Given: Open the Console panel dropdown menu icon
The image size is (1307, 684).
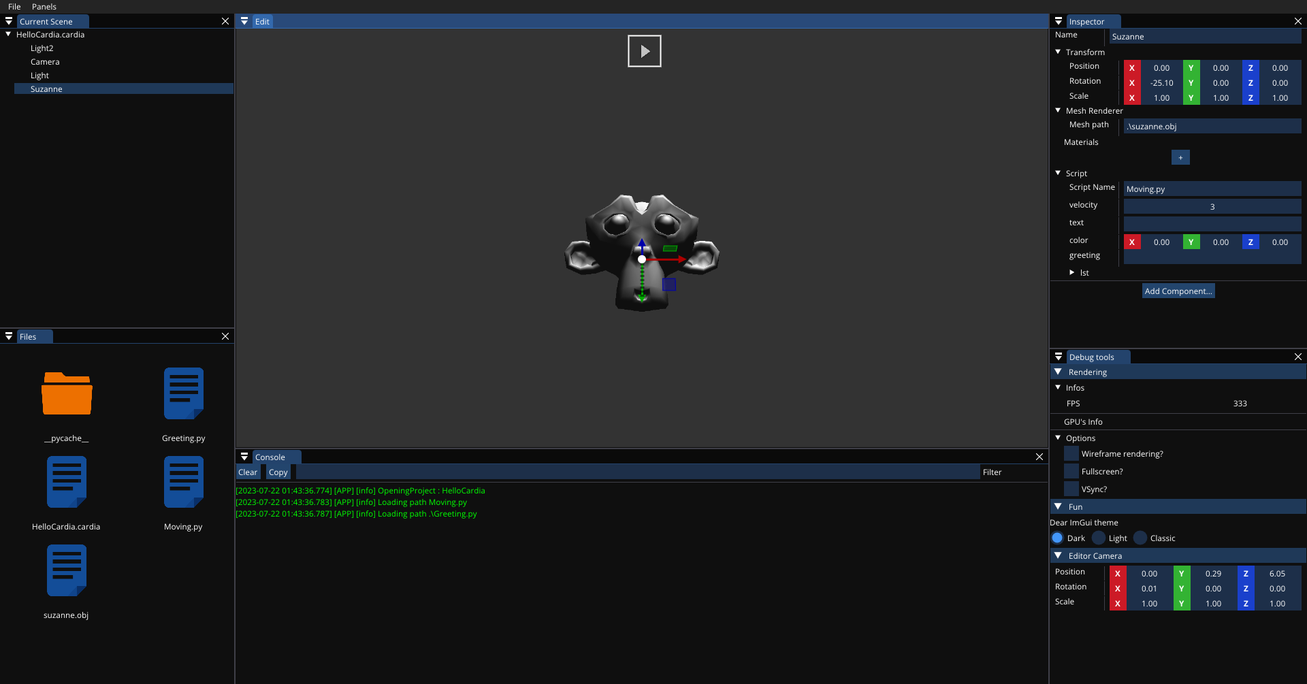Looking at the screenshot, I should [244, 457].
